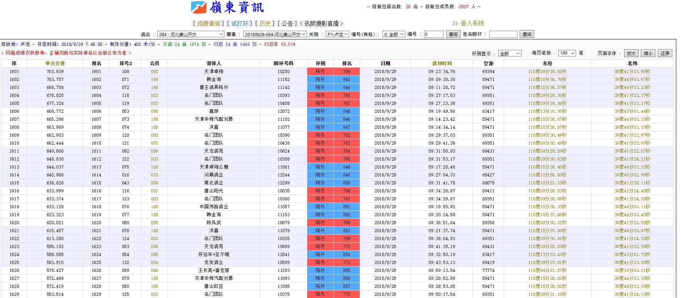Viewport: 681px width, 298px height.
Task: Click ring number 12299
Action: [x=284, y=183]
